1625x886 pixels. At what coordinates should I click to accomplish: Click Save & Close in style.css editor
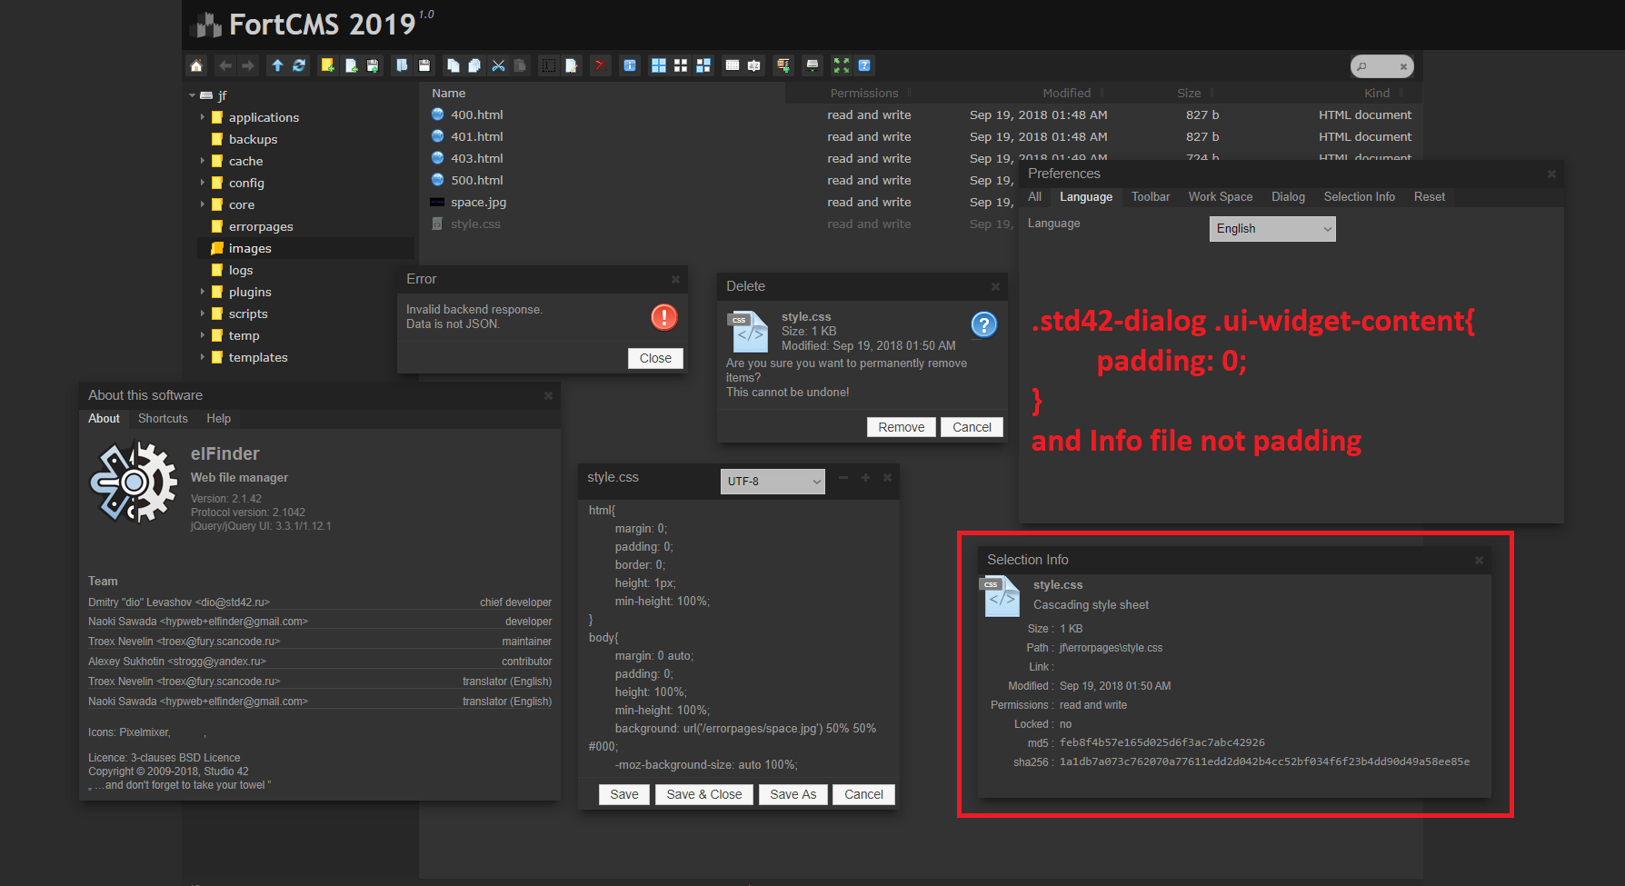coord(703,793)
